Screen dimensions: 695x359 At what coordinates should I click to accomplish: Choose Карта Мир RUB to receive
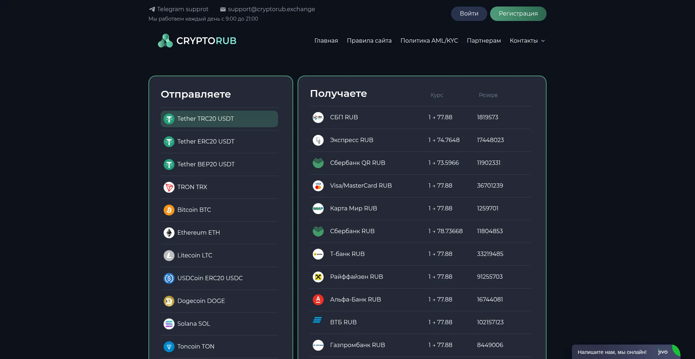[x=420, y=209]
